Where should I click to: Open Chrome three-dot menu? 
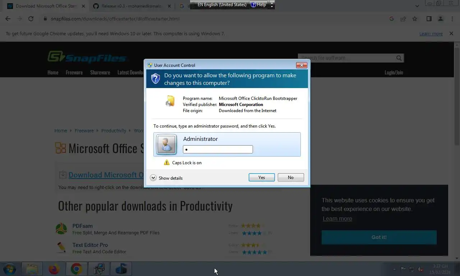452,19
